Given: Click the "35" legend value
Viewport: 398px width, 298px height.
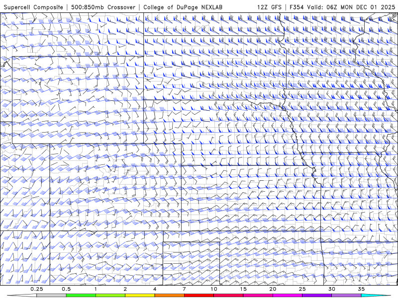Looking at the screenshot, I should point(361,289).
